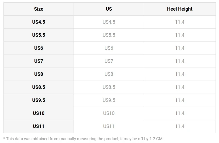Click the bold US9.5 size cell
219x143 pixels.
39,100
